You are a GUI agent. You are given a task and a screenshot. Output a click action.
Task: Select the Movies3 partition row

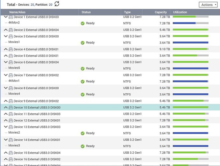110,146
